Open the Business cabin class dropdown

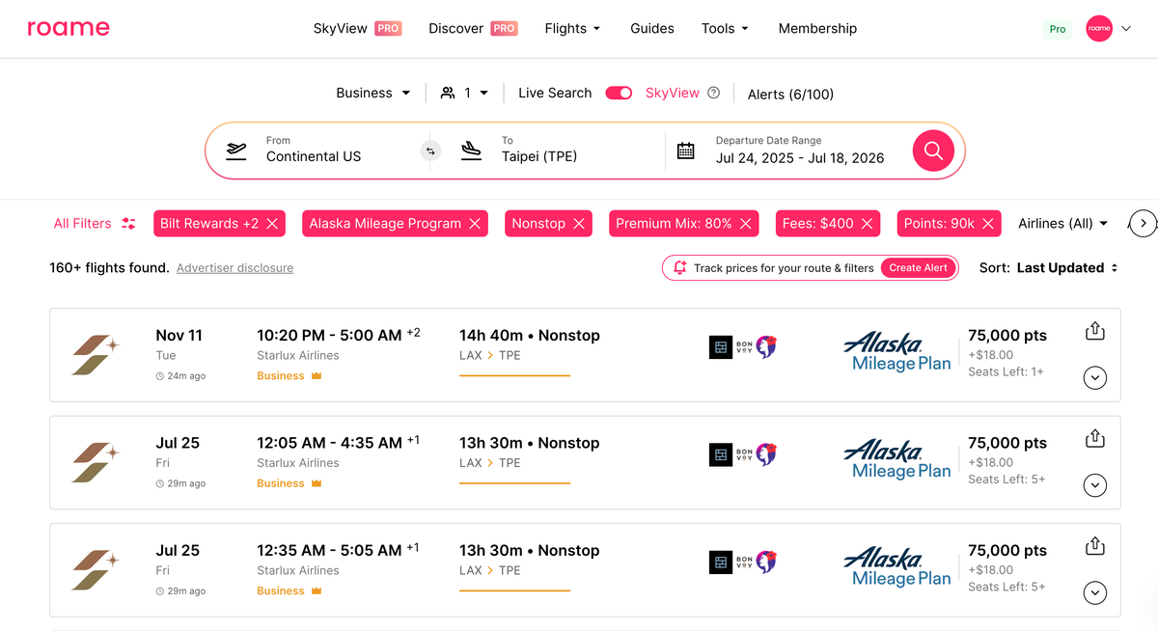(373, 93)
